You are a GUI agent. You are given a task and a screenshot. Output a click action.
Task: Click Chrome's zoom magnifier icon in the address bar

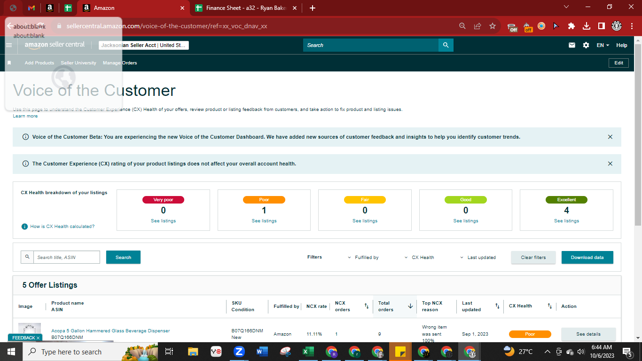[462, 26]
